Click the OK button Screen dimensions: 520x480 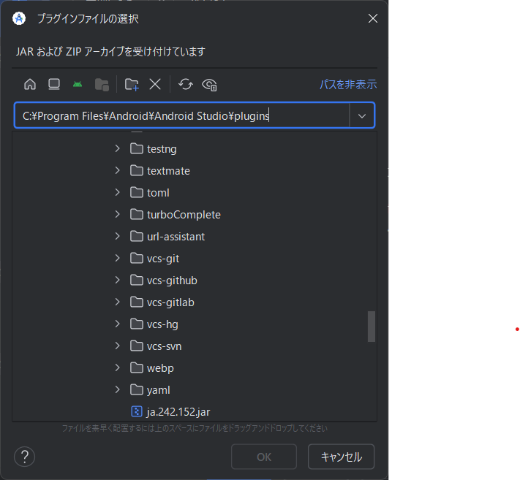[x=264, y=457]
